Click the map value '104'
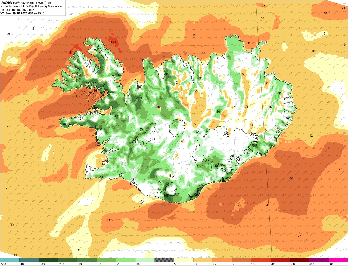This screenshot has width=348, height=266. 100,129
